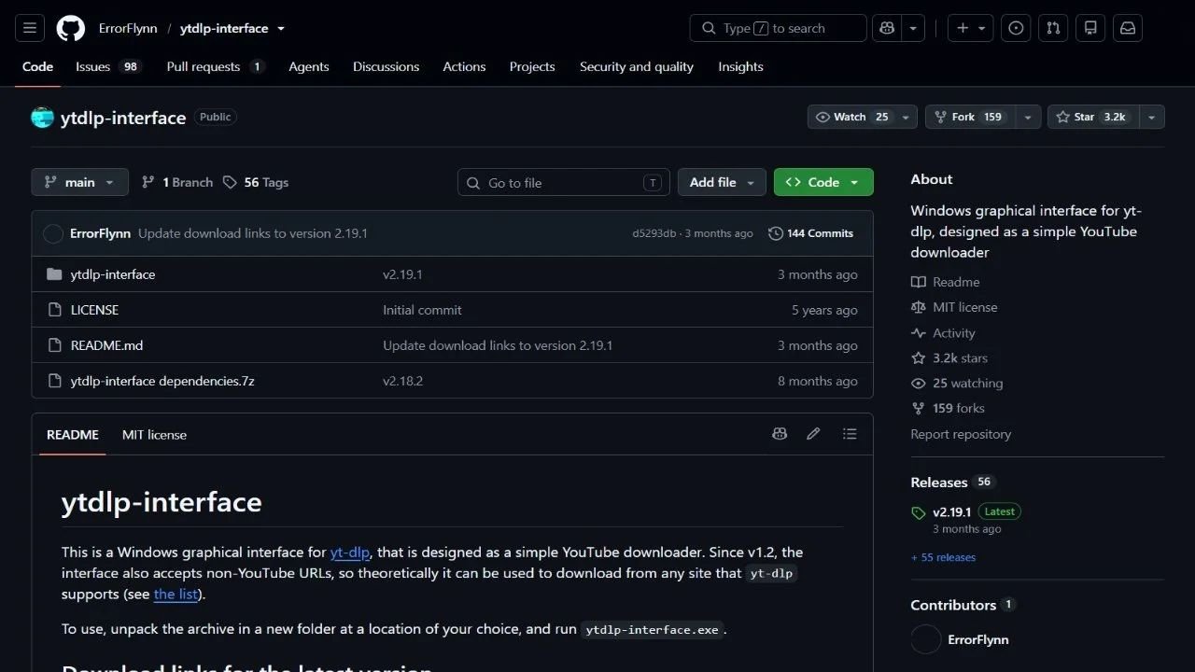The height and width of the screenshot is (672, 1195).
Task: Select the README tab in file viewer
Action: point(73,434)
